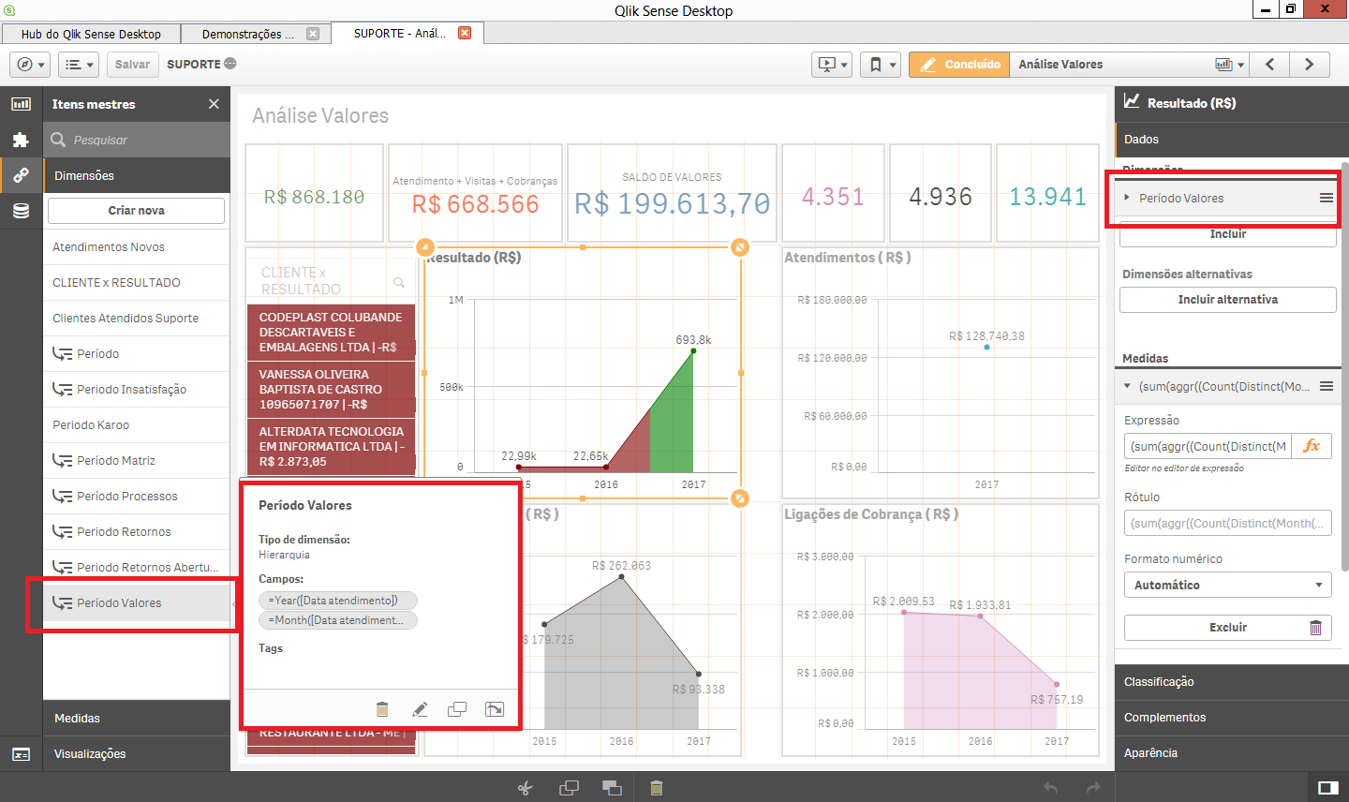Duplicate Período Valores dimension icon

pyautogui.click(x=457, y=709)
